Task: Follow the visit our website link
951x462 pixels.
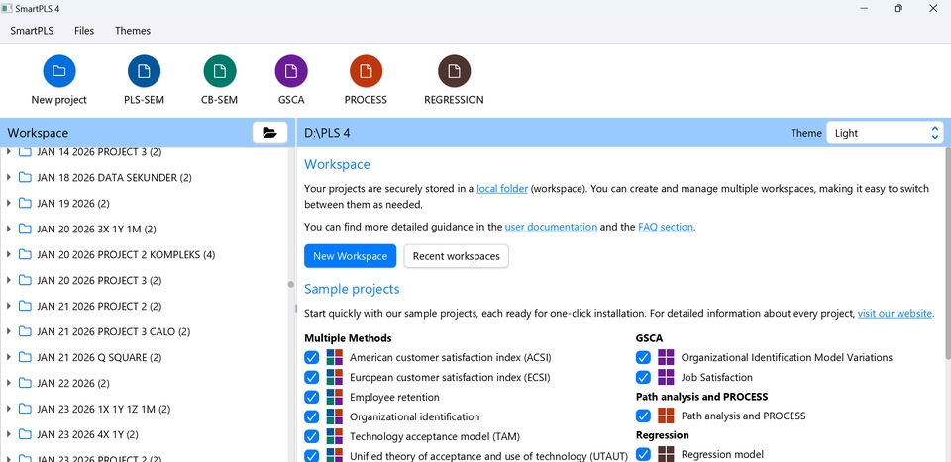Action: pyautogui.click(x=895, y=313)
